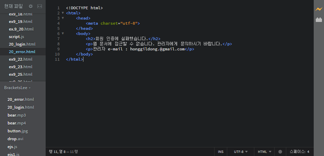Viewport: 324px width, 156px height.
Task: Open working files settings gear
Action: pyautogui.click(x=31, y=7)
